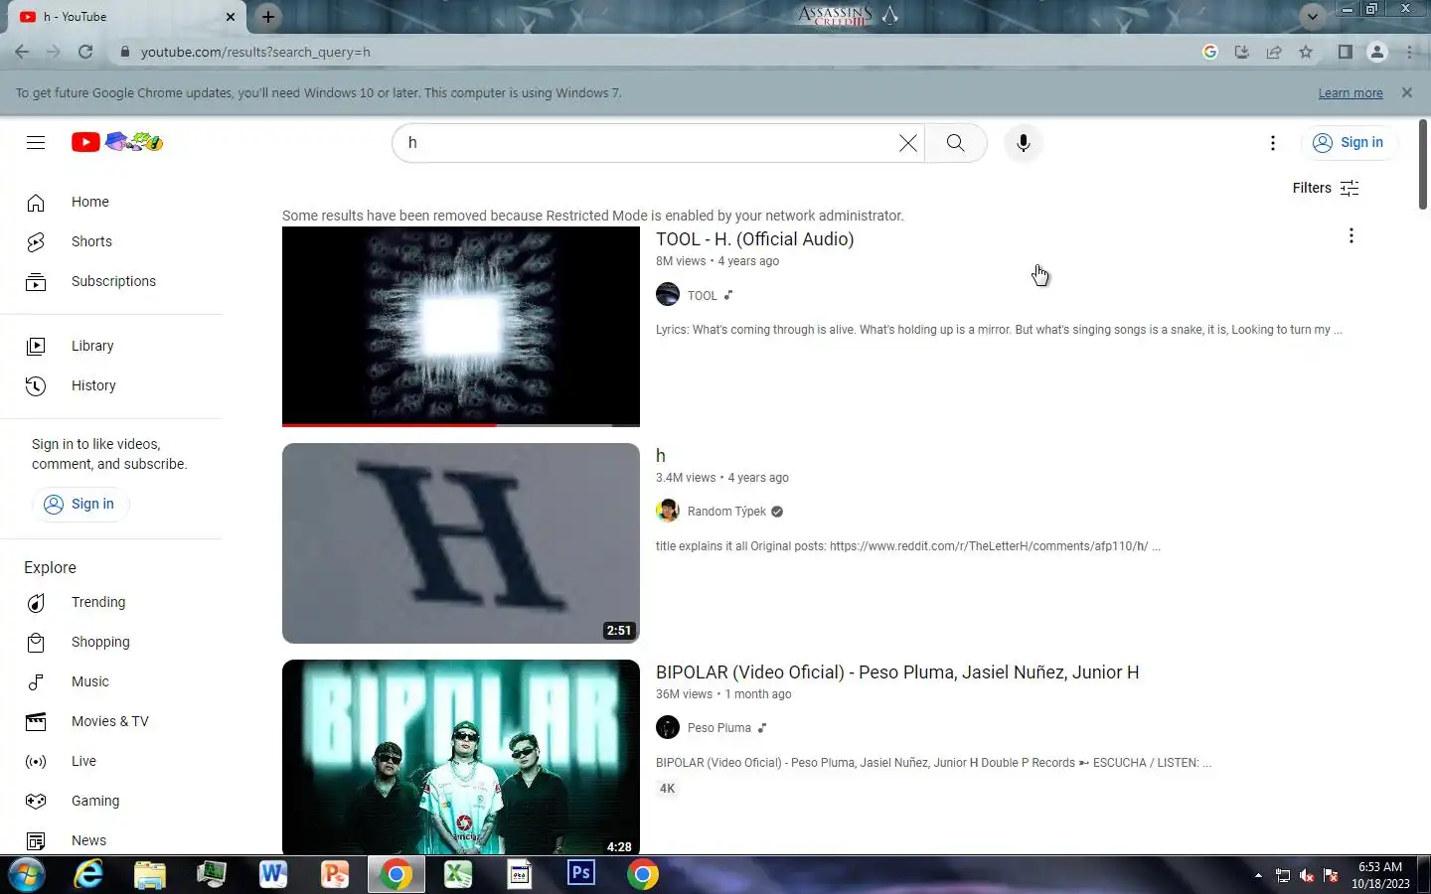Open Photoshop from the taskbar
The width and height of the screenshot is (1431, 894).
point(580,874)
